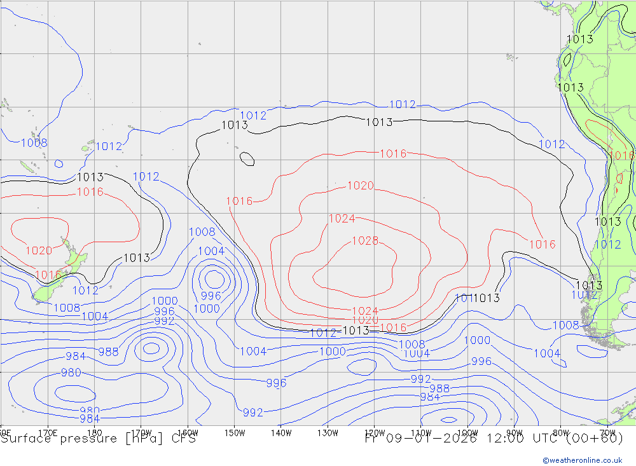Select the 110W longitude axis label
The image size is (636, 466).
[x=420, y=432]
